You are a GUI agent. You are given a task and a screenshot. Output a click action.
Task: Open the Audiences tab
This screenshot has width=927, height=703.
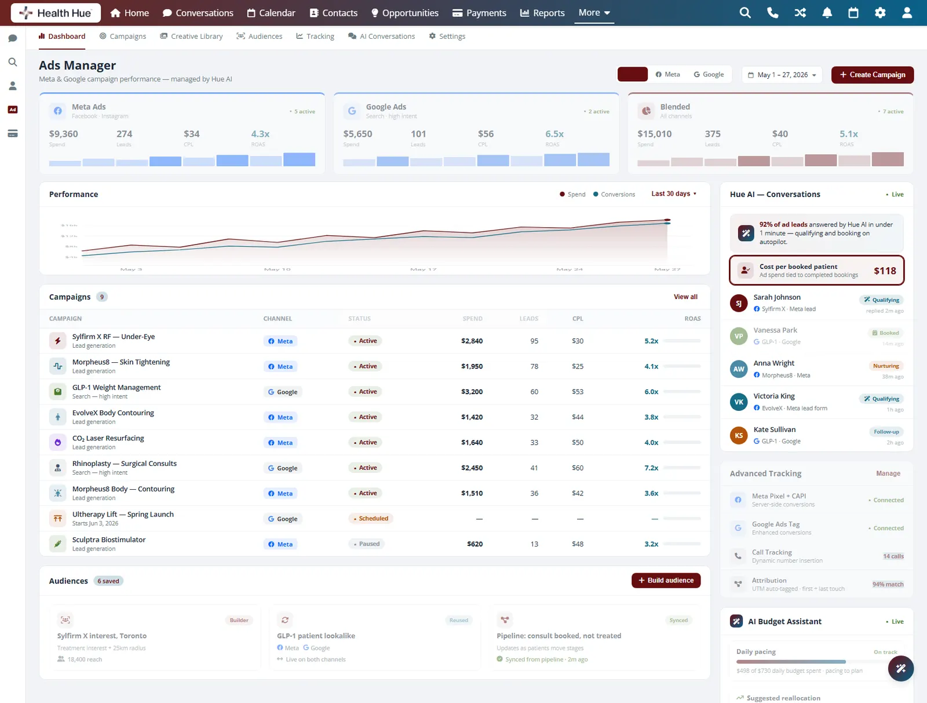(260, 37)
